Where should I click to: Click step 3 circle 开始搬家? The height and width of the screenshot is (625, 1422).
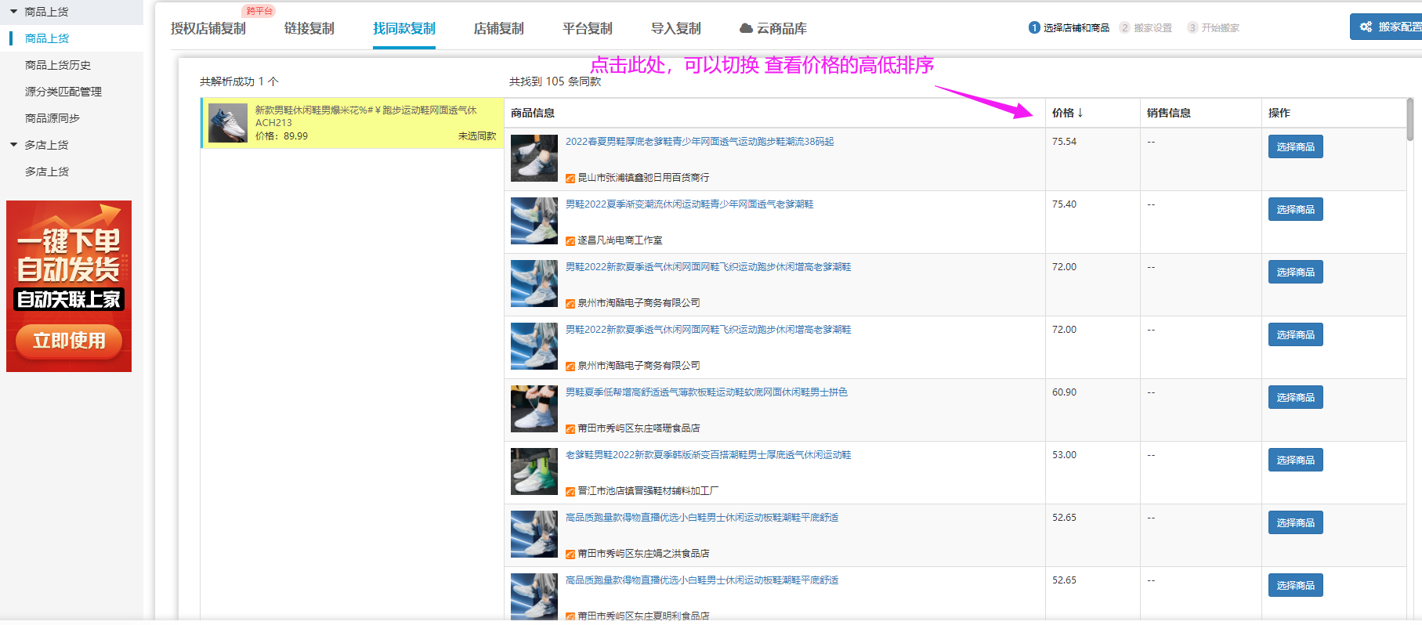(x=1192, y=28)
